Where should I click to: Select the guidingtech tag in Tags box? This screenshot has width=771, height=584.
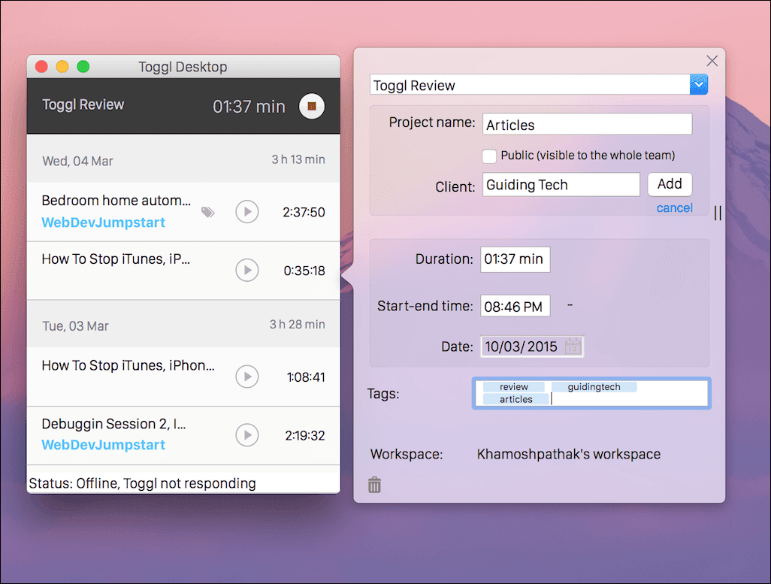[x=594, y=387]
